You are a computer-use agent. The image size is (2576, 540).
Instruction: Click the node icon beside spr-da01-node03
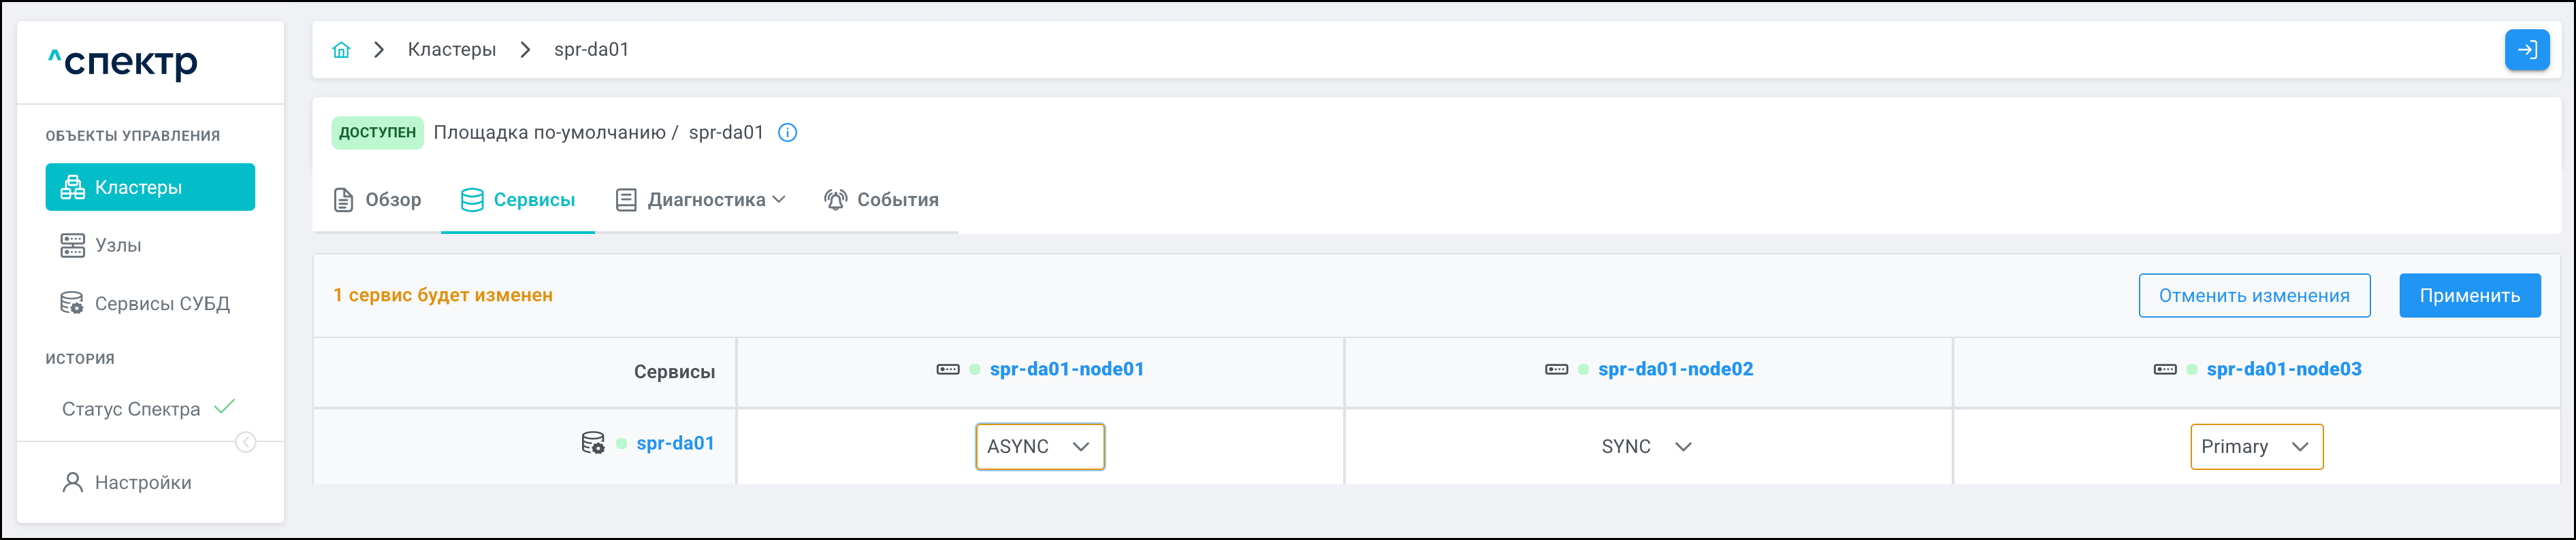[2164, 369]
